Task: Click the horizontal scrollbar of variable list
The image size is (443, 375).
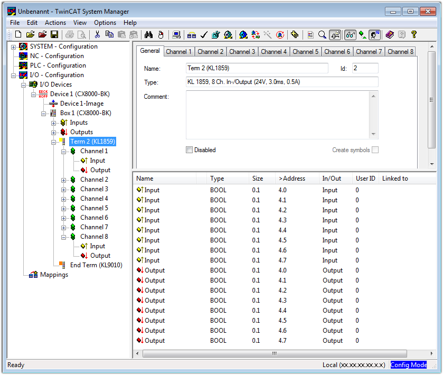Action: click(x=275, y=353)
